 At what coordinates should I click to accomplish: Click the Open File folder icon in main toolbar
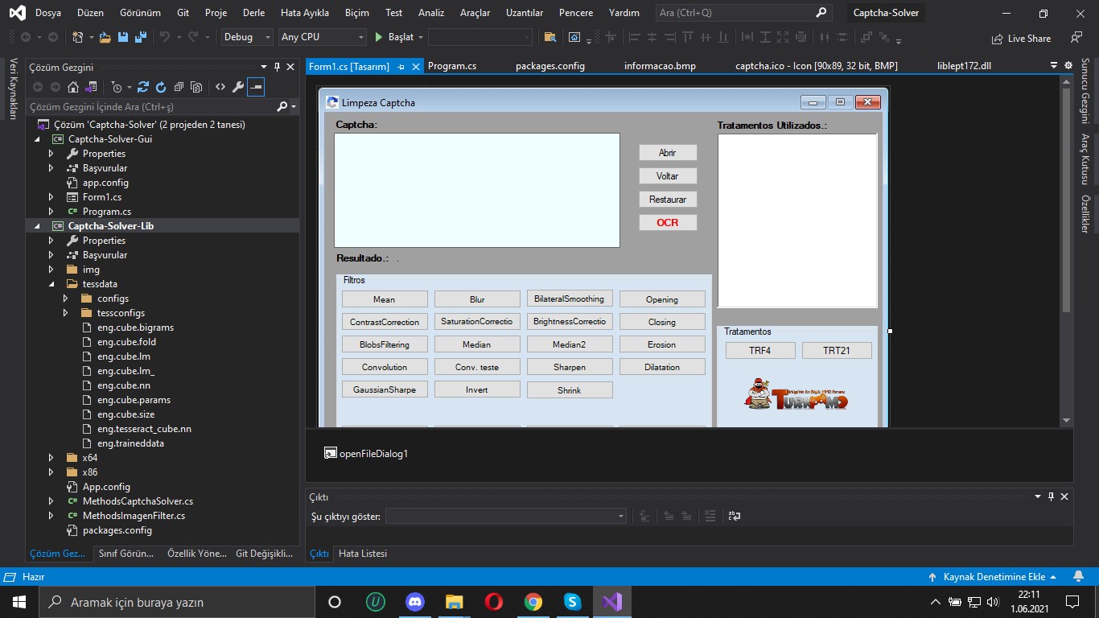tap(105, 37)
